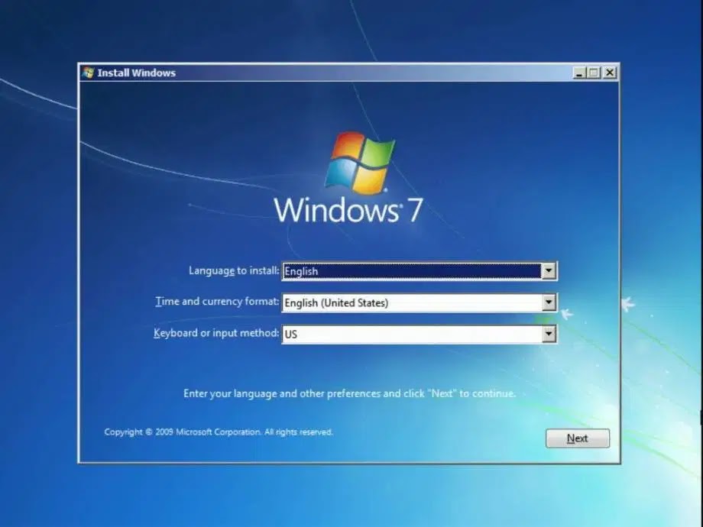Screen dimensions: 703x527
Task: Close the Install Windows dialog
Action: [610, 73]
